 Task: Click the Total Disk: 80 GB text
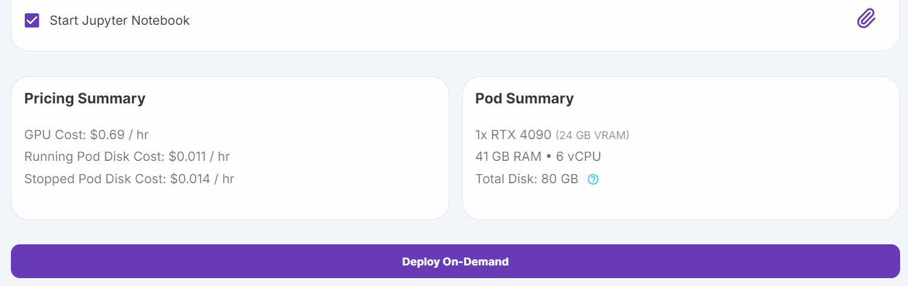point(527,179)
